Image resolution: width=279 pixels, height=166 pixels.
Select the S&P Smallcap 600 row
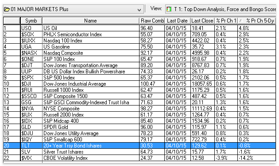coord(139,140)
